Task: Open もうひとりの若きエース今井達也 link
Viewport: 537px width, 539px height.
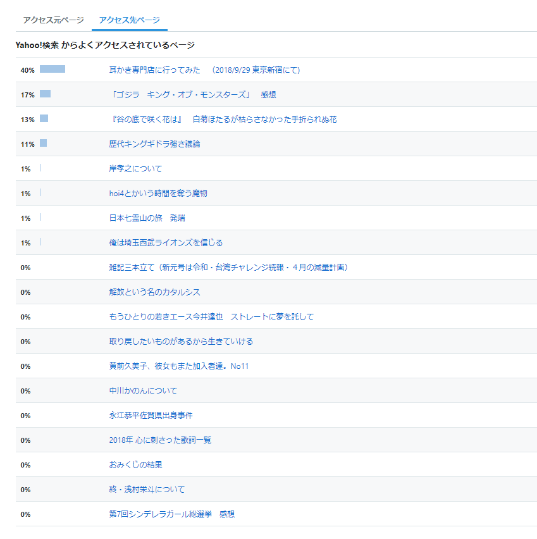Action: (x=211, y=317)
